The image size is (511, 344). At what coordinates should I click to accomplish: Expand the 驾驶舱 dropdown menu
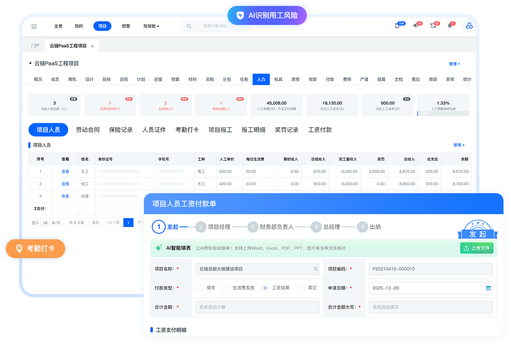tap(151, 26)
